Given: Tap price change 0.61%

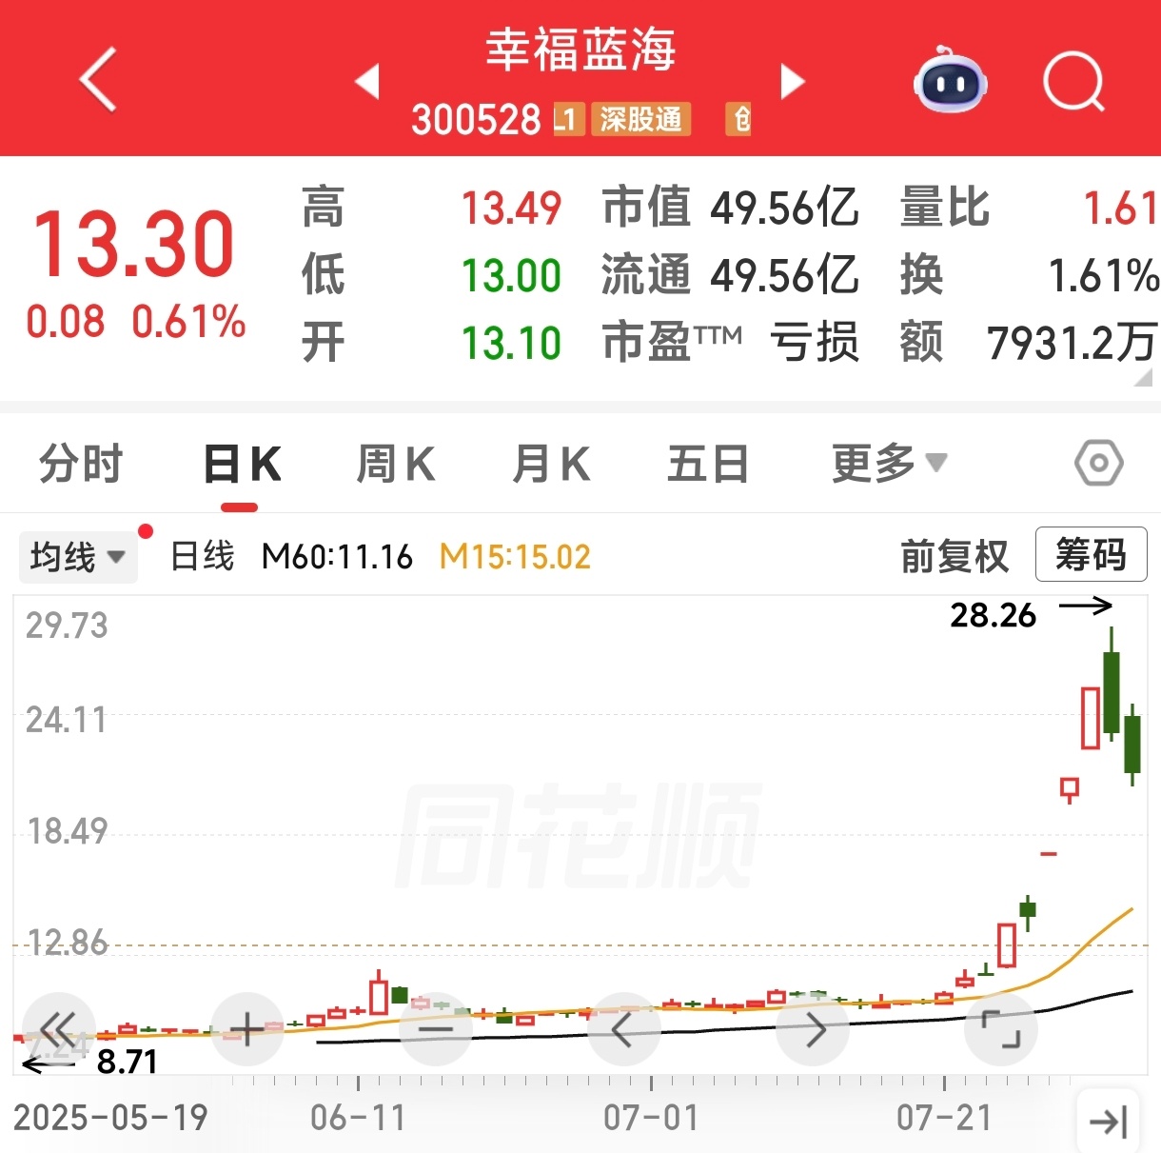Looking at the screenshot, I should pos(188,322).
